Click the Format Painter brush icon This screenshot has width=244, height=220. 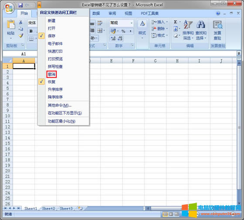point(21,36)
